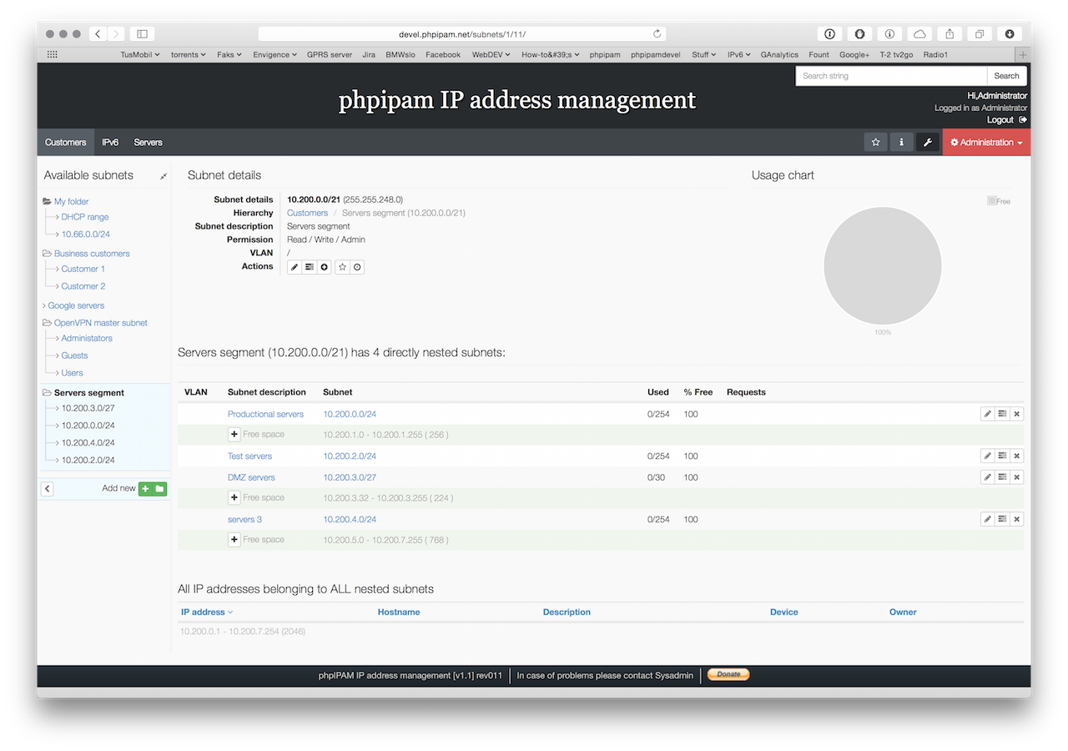Delete the Productional servers subnet

[1016, 414]
